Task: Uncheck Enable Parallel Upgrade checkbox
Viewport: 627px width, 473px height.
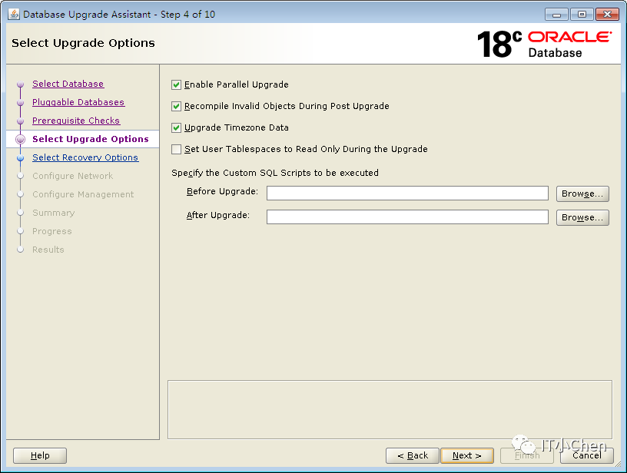Action: pos(176,84)
